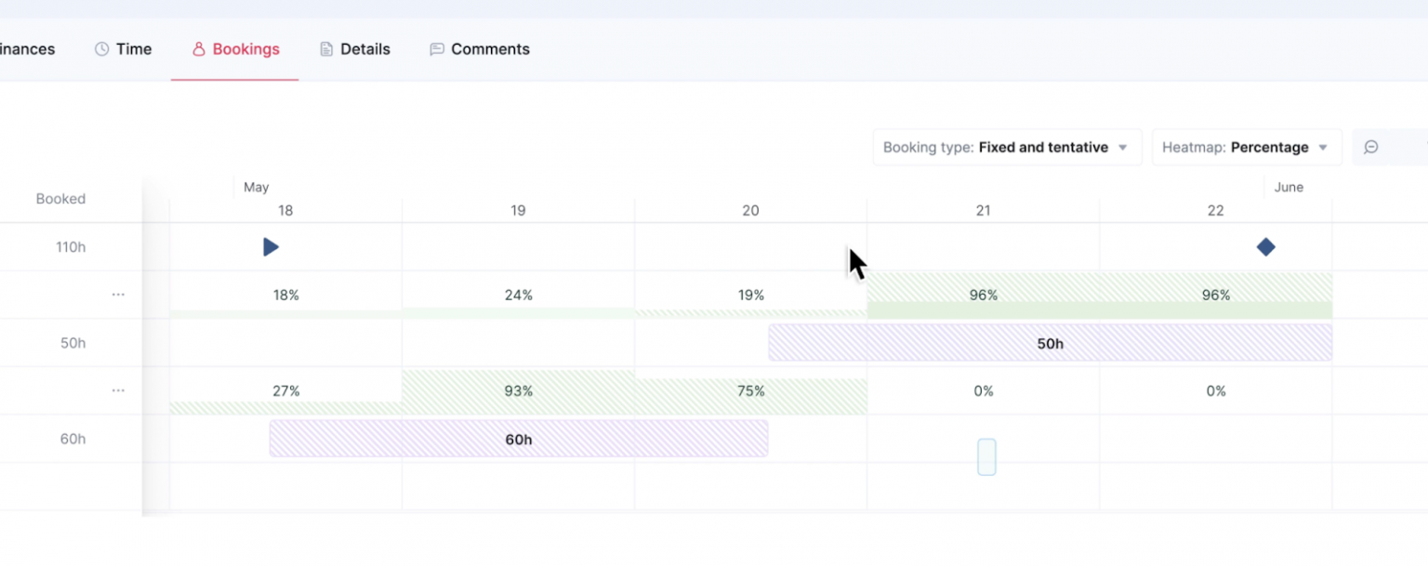Select the 50h booking bar
This screenshot has height=566, width=1428.
1050,343
